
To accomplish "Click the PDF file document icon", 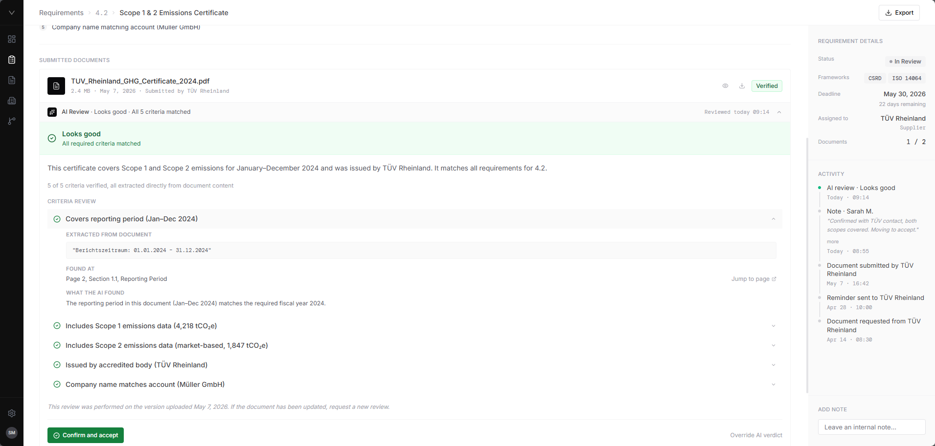I will [56, 86].
